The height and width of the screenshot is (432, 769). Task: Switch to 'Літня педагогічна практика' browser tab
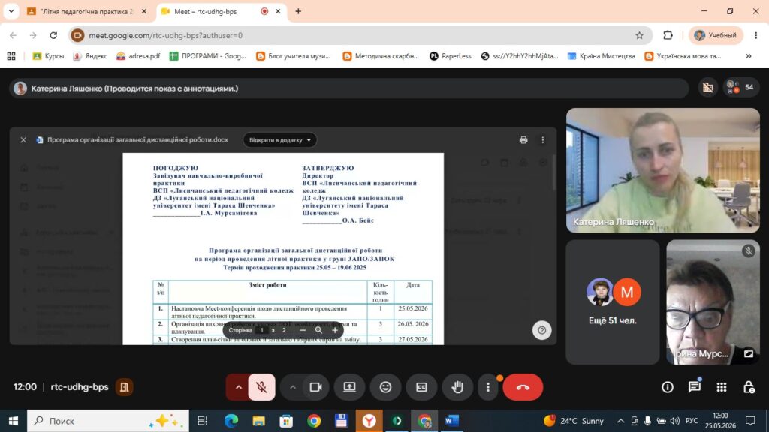click(86, 11)
